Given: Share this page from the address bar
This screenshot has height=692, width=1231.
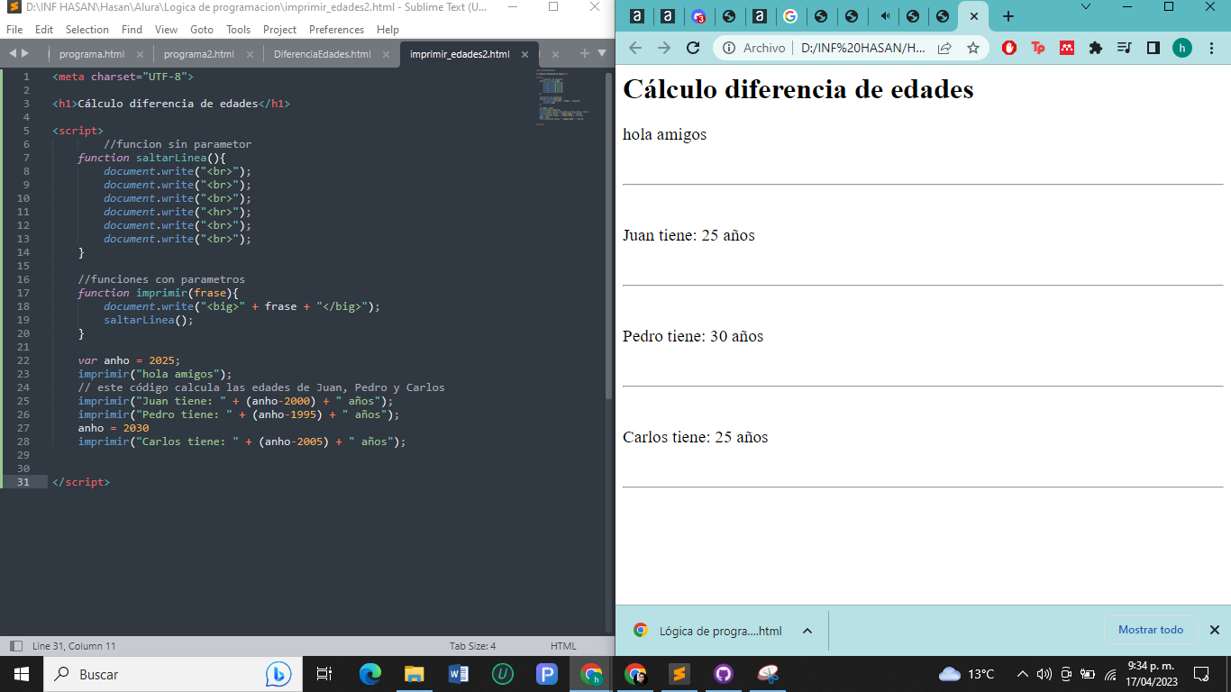Looking at the screenshot, I should point(944,48).
